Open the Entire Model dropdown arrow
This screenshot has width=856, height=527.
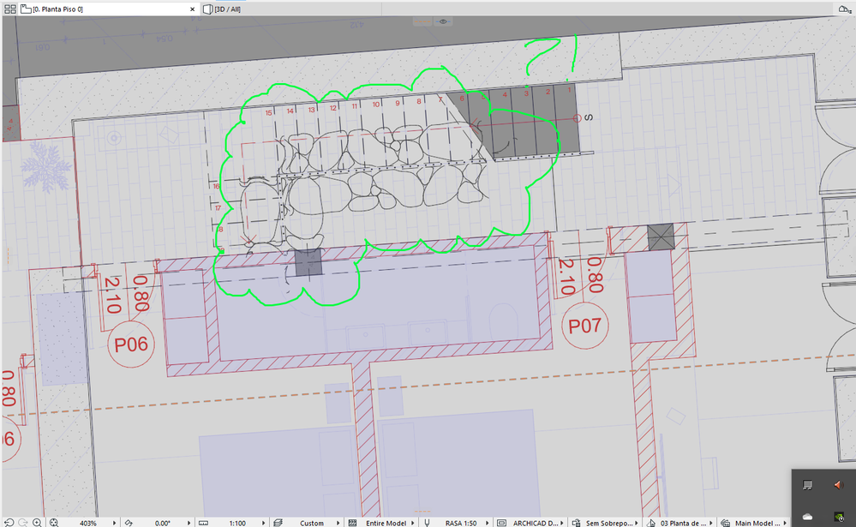[413, 524]
